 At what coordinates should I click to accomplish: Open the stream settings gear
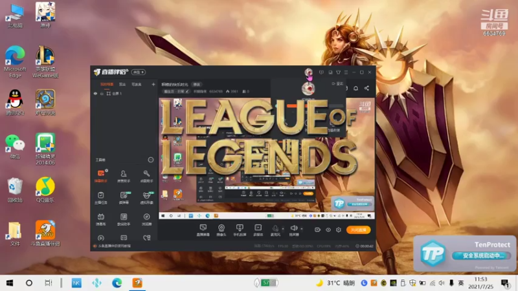coord(339,230)
